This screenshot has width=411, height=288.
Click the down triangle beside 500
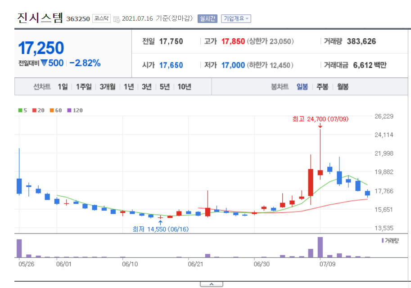(x=44, y=63)
